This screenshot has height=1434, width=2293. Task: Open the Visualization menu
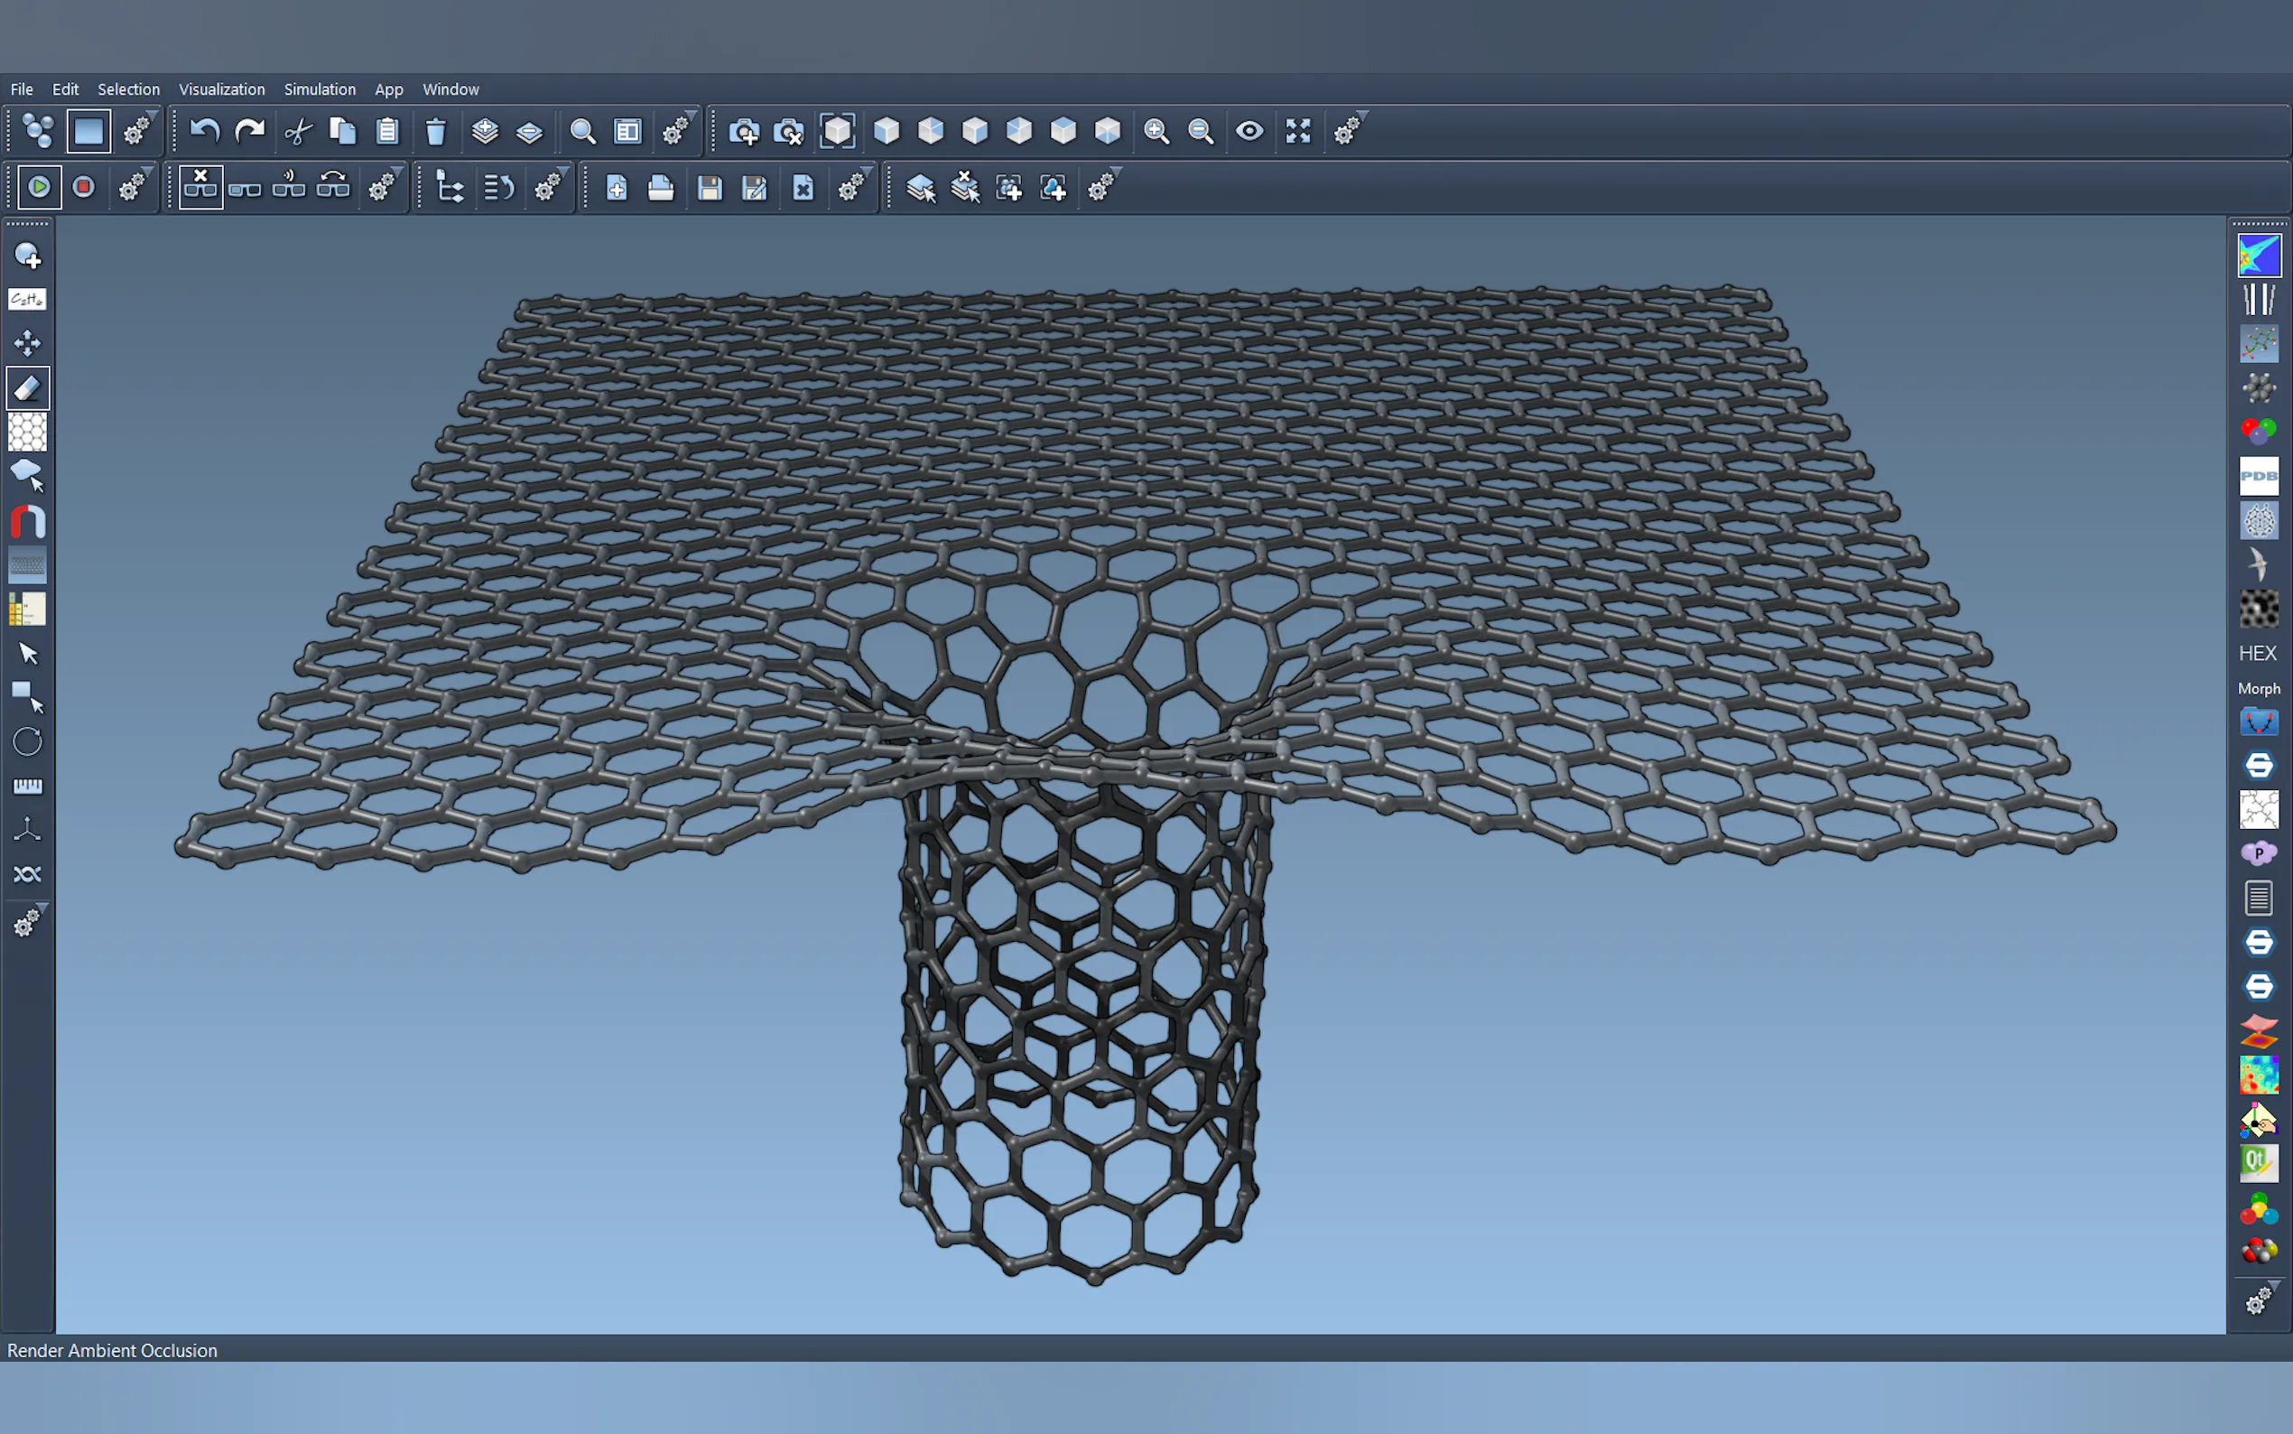222,89
